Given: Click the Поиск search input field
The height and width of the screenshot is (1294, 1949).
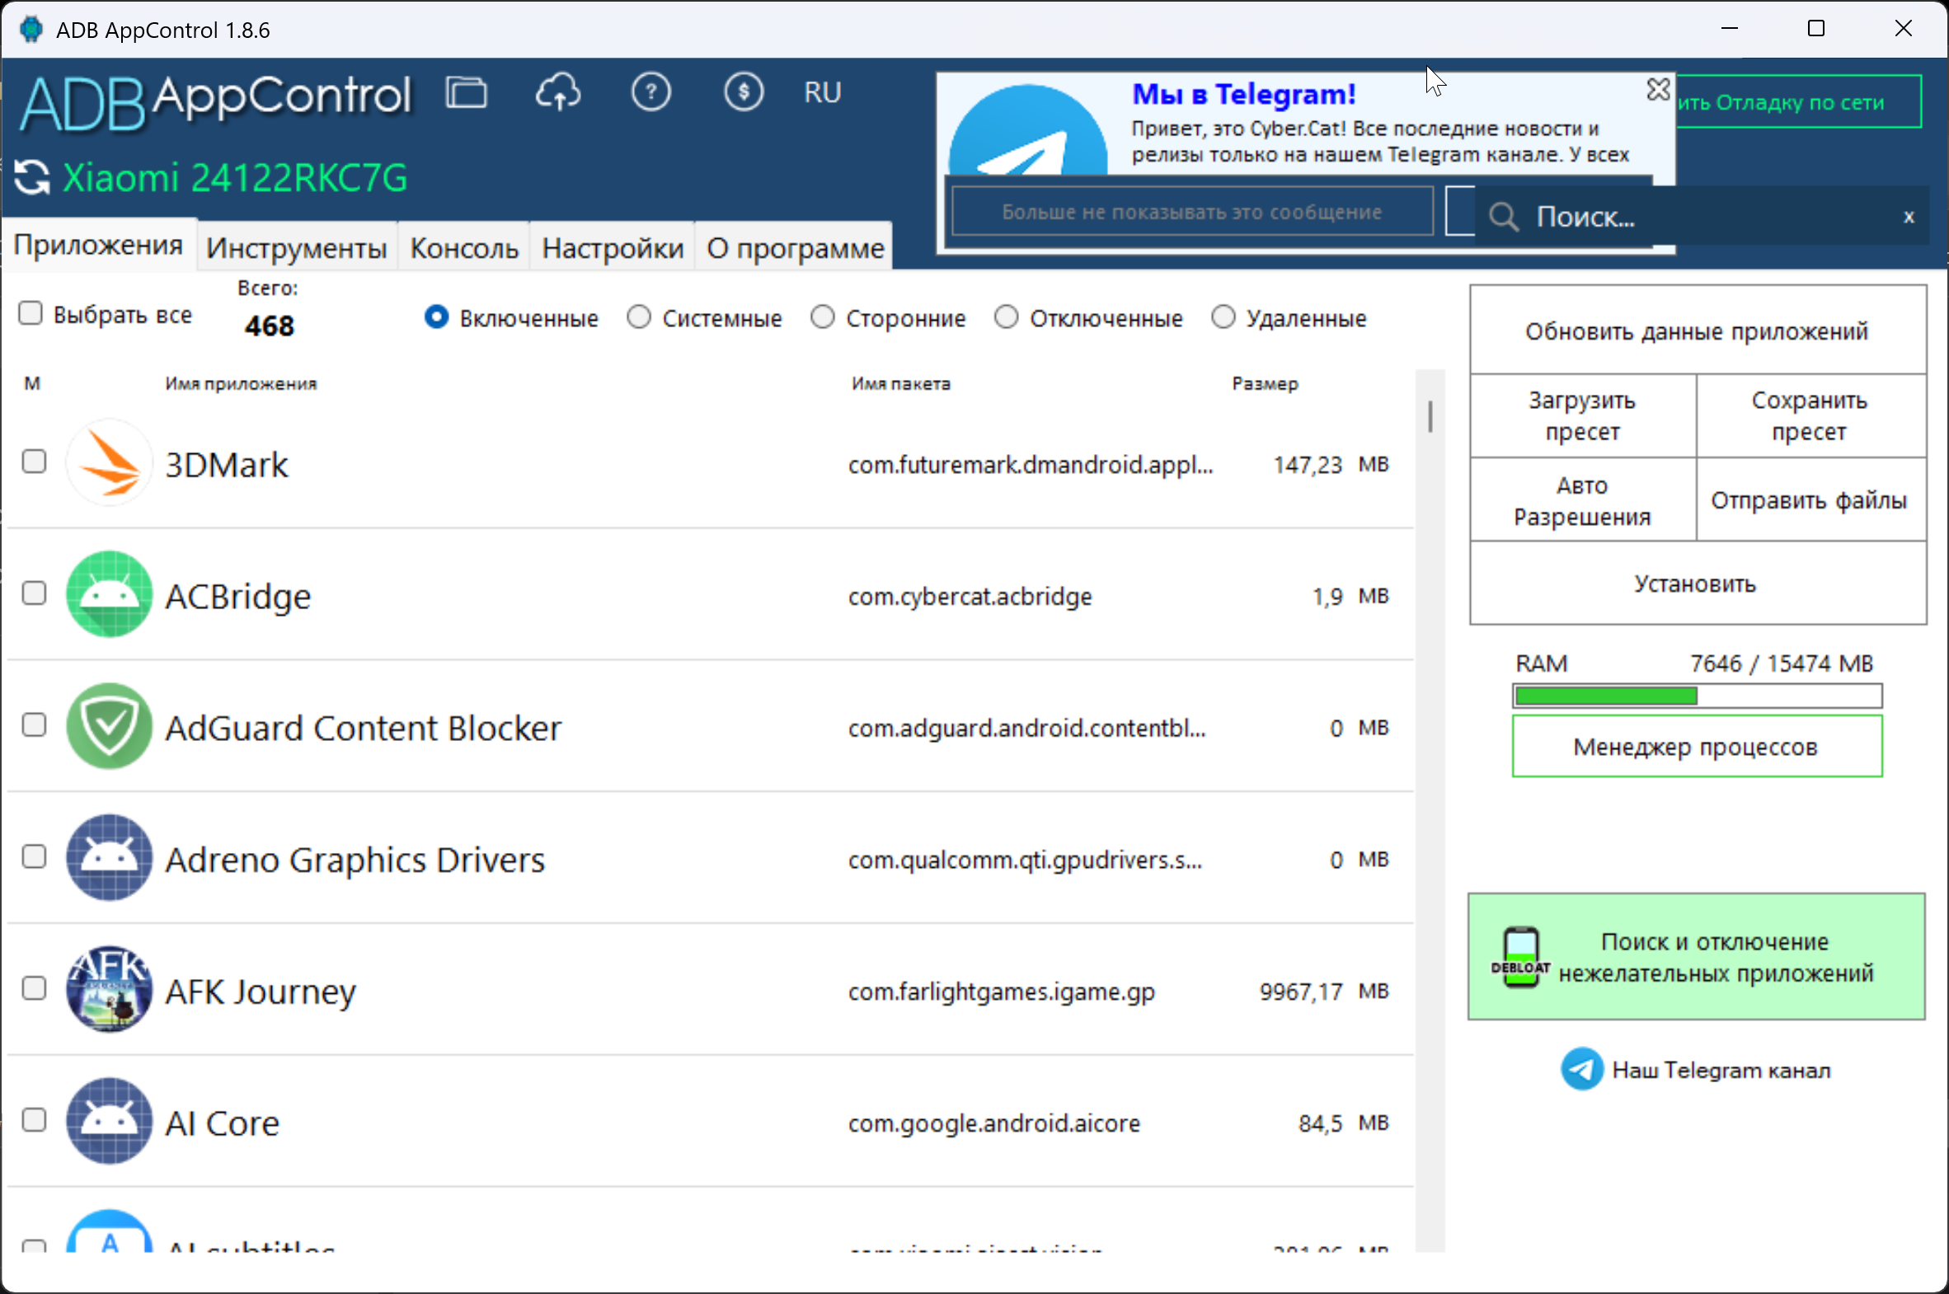Looking at the screenshot, I should 1701,217.
